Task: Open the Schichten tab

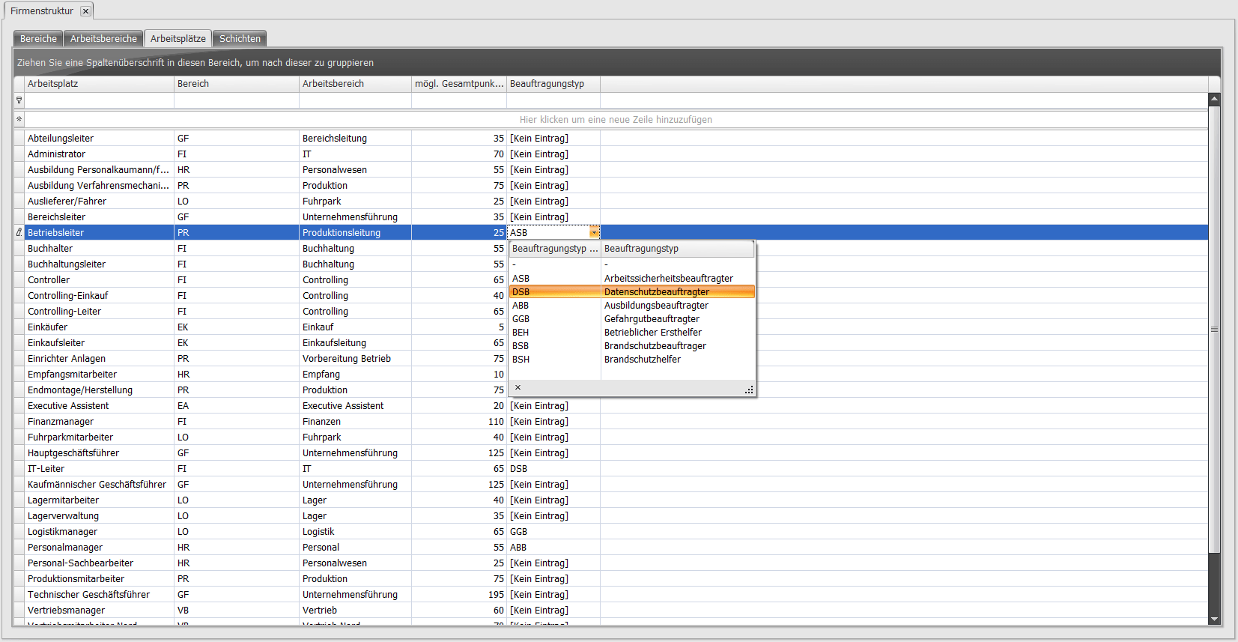Action: (240, 39)
